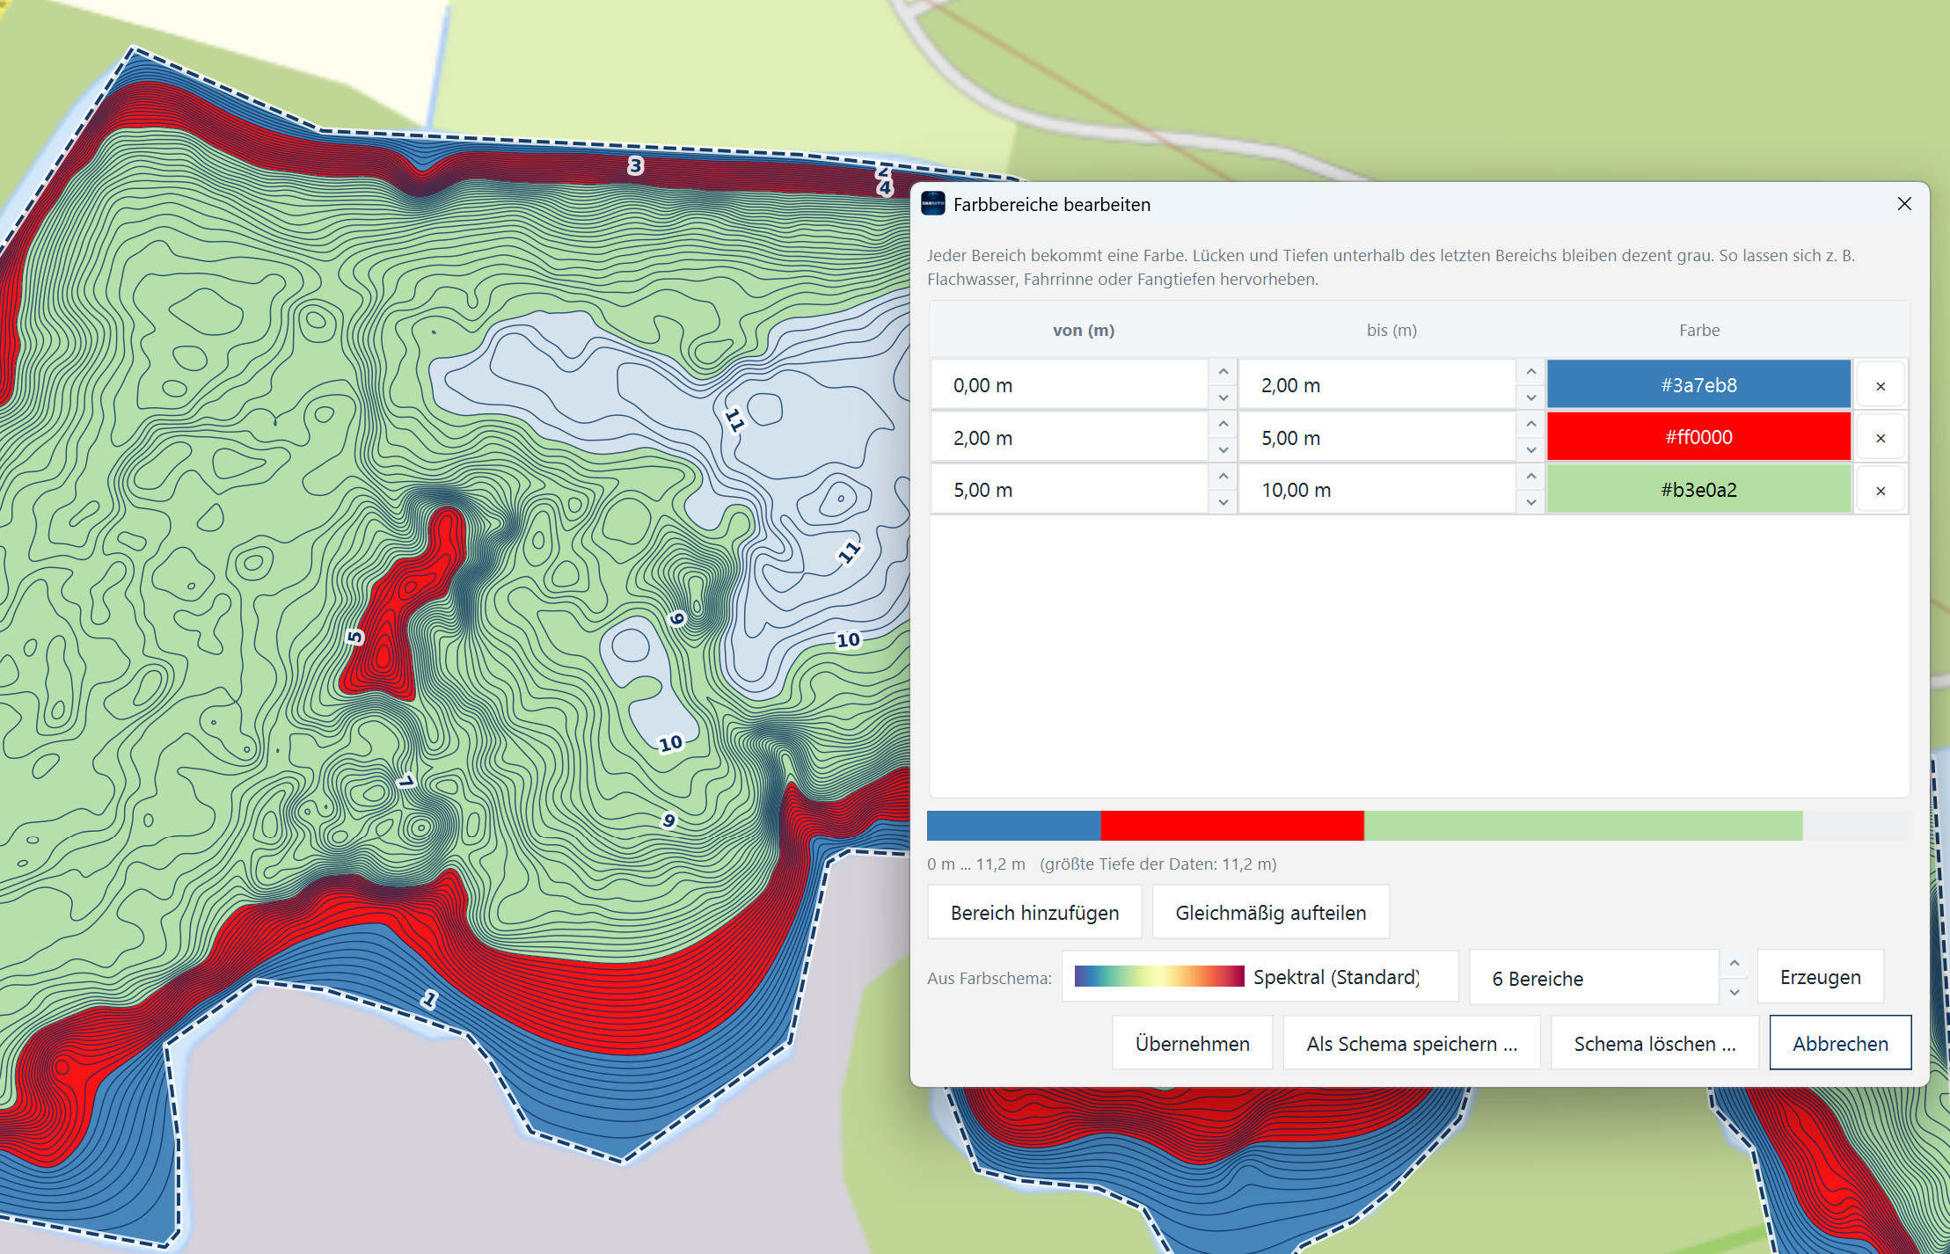Remove the 0,00–2,00 m color range row
The height and width of the screenshot is (1254, 1950).
point(1881,385)
